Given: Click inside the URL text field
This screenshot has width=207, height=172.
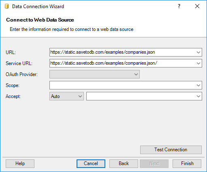Looking at the screenshot, I should (122, 52).
